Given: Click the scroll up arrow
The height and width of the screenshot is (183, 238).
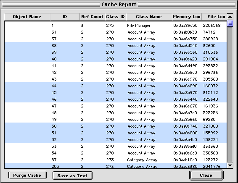Looking at the screenshot, I should [230, 17].
